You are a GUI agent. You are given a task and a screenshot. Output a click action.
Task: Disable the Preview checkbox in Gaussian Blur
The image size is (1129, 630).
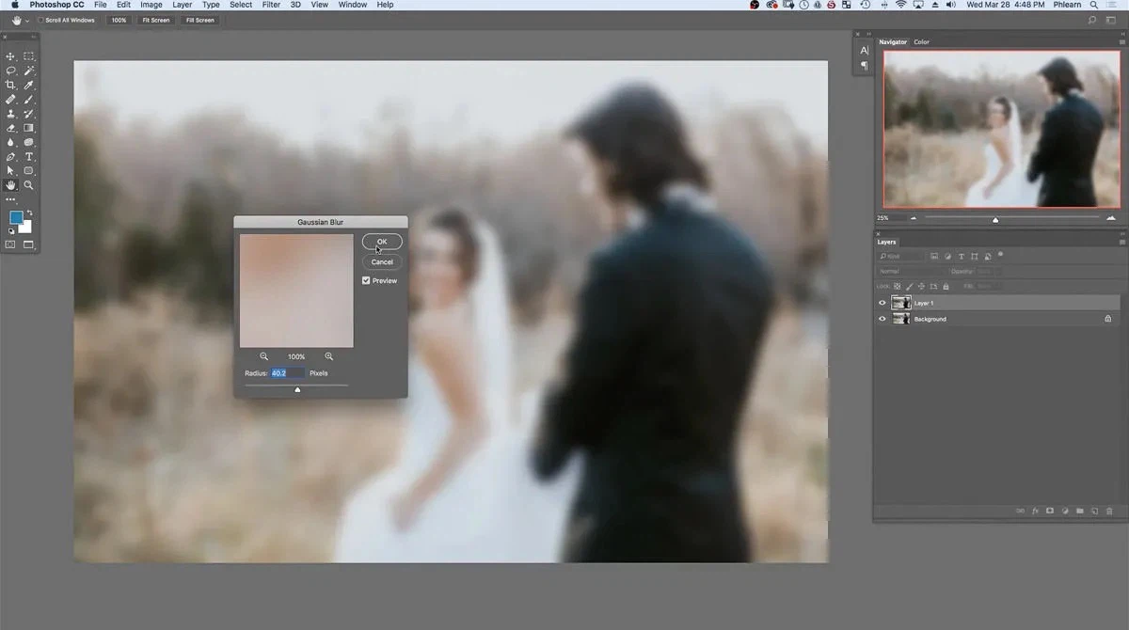click(366, 280)
